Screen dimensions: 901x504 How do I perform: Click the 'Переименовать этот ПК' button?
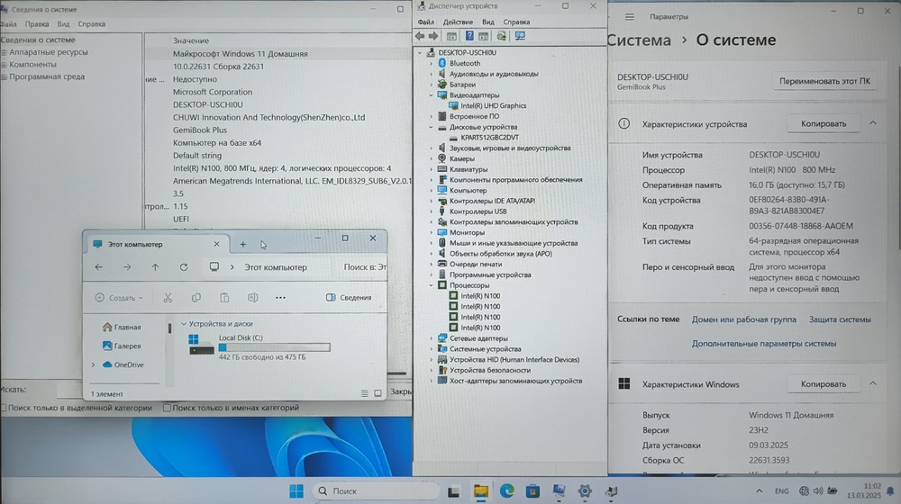[824, 81]
